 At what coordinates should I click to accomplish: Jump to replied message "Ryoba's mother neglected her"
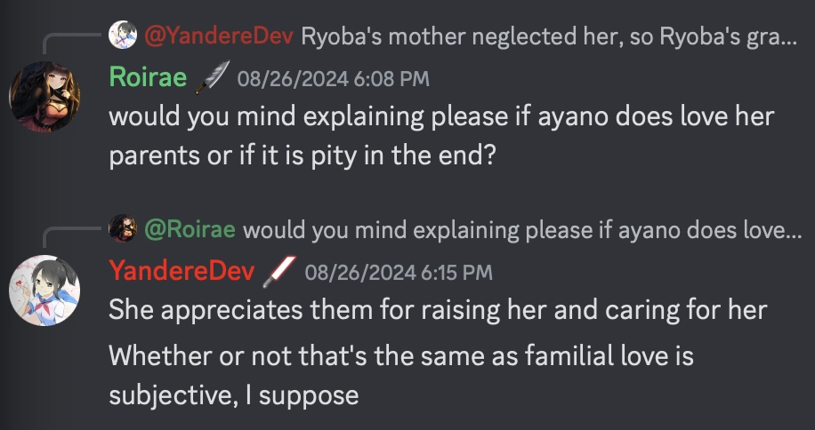(x=548, y=36)
